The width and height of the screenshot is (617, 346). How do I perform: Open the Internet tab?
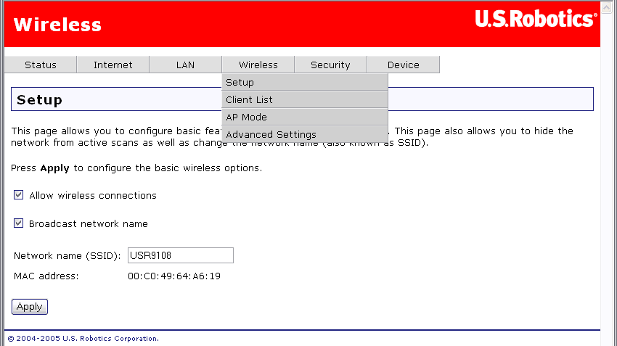click(x=113, y=65)
